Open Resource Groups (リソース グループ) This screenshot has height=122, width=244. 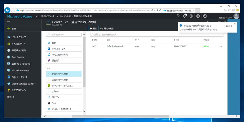click(x=19, y=37)
